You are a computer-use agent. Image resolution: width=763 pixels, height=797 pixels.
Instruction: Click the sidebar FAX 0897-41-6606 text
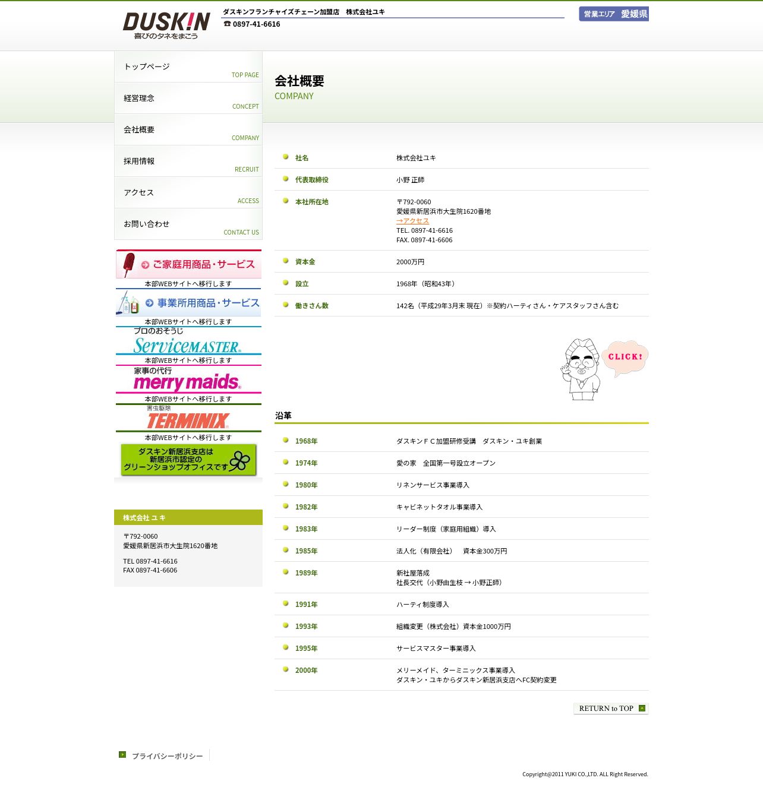coord(150,570)
